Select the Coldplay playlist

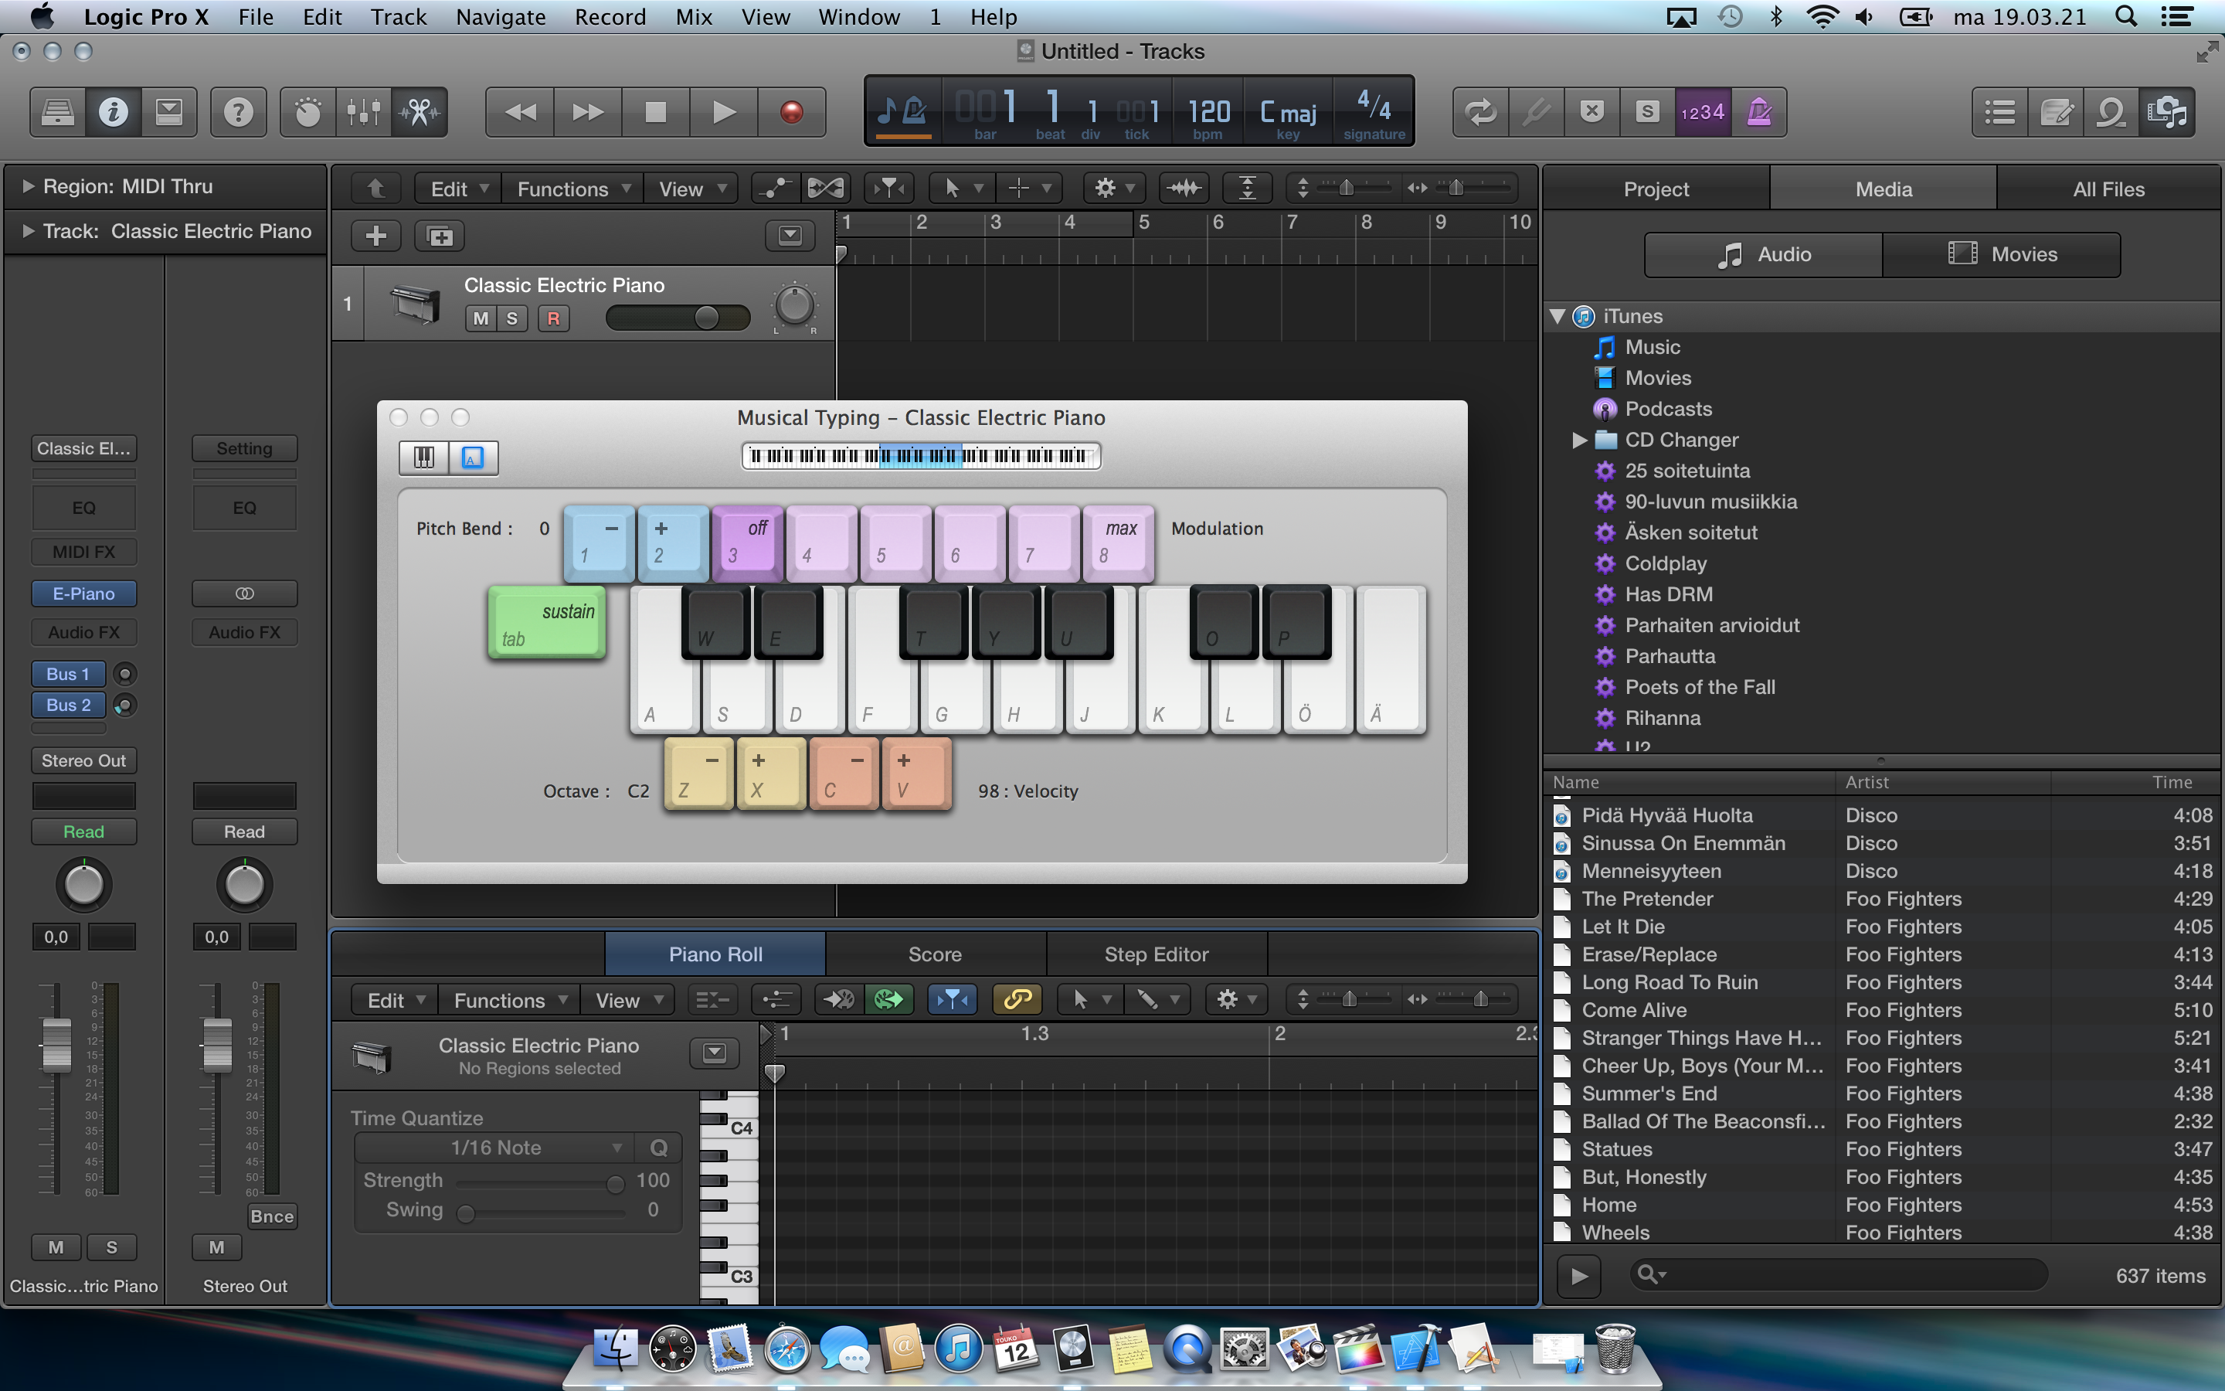pyautogui.click(x=1665, y=563)
